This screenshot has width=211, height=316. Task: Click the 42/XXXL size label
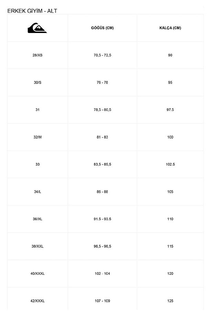pos(38,301)
